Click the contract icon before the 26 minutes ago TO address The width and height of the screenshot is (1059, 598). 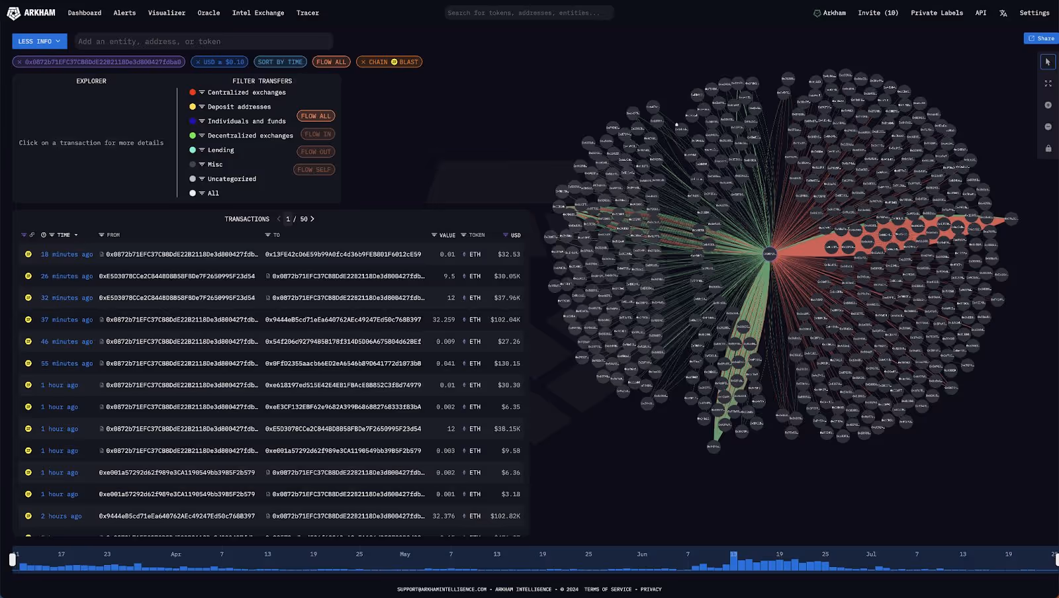pos(268,277)
